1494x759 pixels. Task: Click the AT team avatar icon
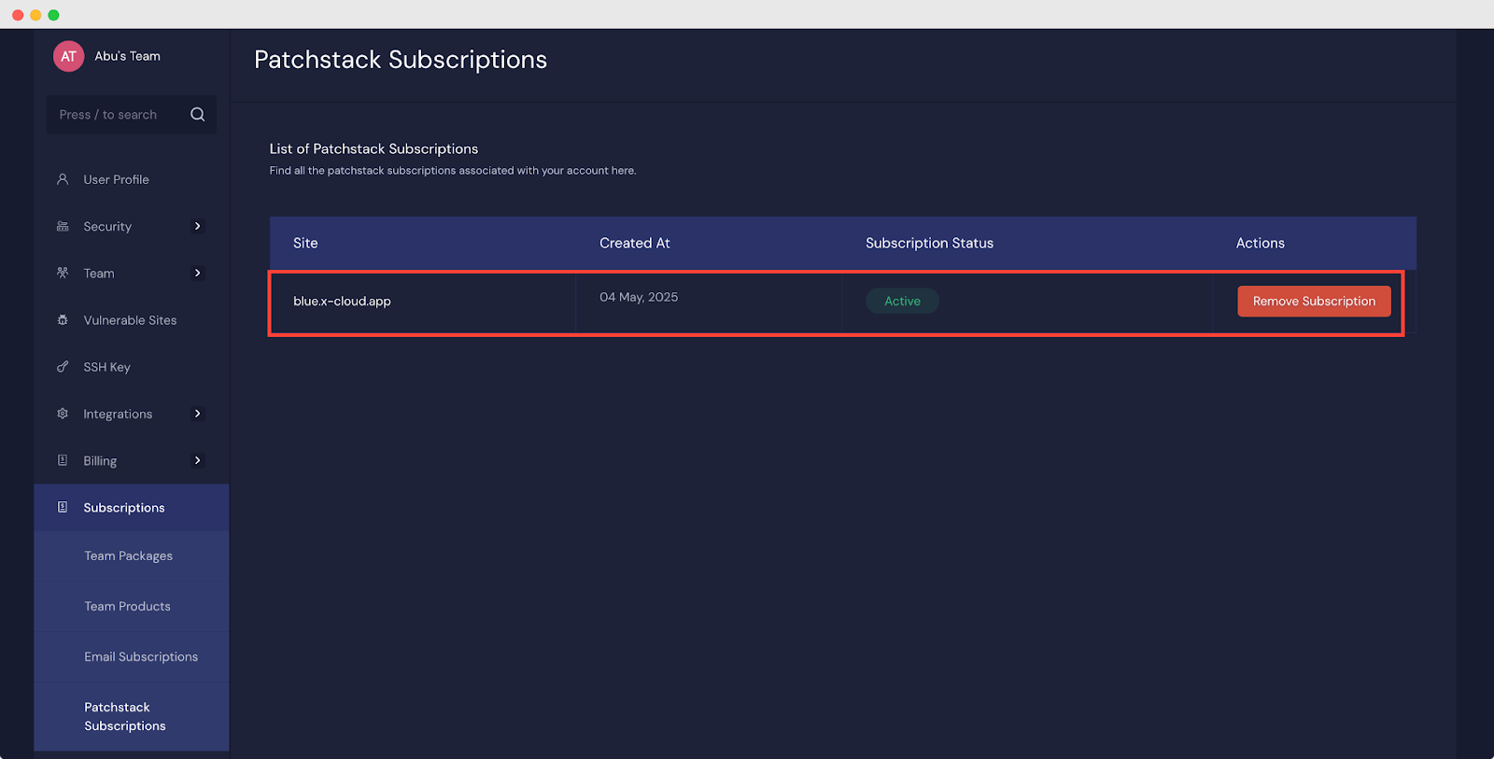67,56
